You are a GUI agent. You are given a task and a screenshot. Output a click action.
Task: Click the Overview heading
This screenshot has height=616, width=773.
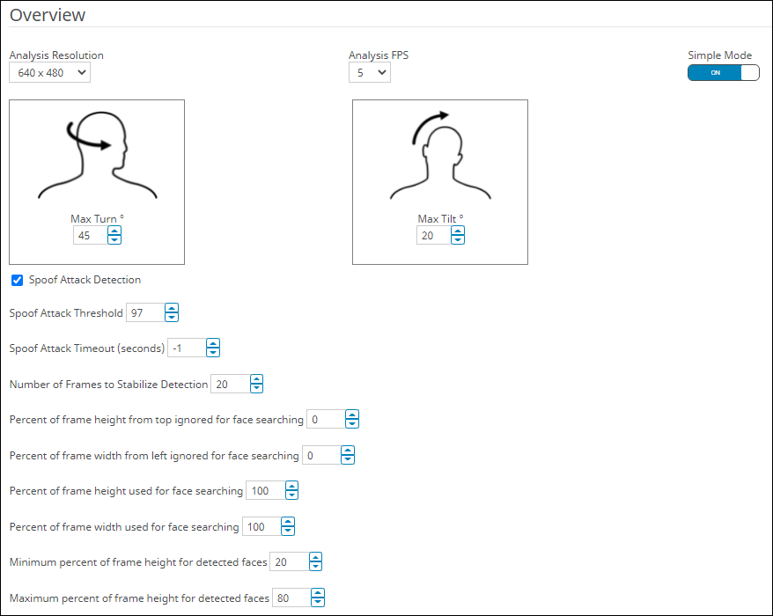tap(48, 15)
